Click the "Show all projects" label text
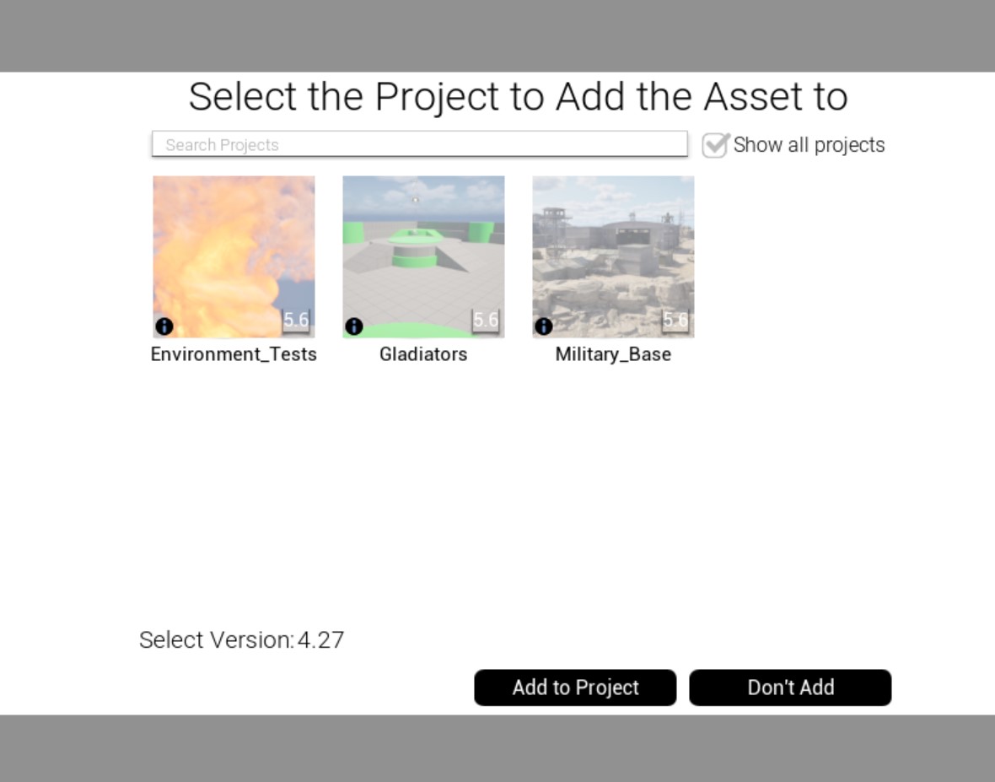This screenshot has height=782, width=995. (x=809, y=145)
